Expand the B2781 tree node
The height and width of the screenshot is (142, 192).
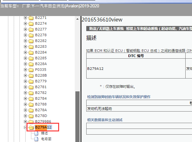25,87
